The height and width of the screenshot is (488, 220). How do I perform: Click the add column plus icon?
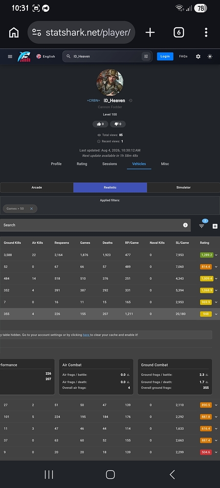coord(215,226)
